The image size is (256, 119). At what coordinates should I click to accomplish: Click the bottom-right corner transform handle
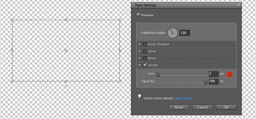pos(120,81)
